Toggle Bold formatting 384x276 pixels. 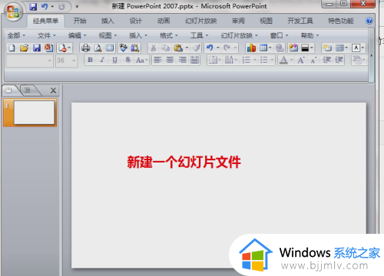point(90,60)
